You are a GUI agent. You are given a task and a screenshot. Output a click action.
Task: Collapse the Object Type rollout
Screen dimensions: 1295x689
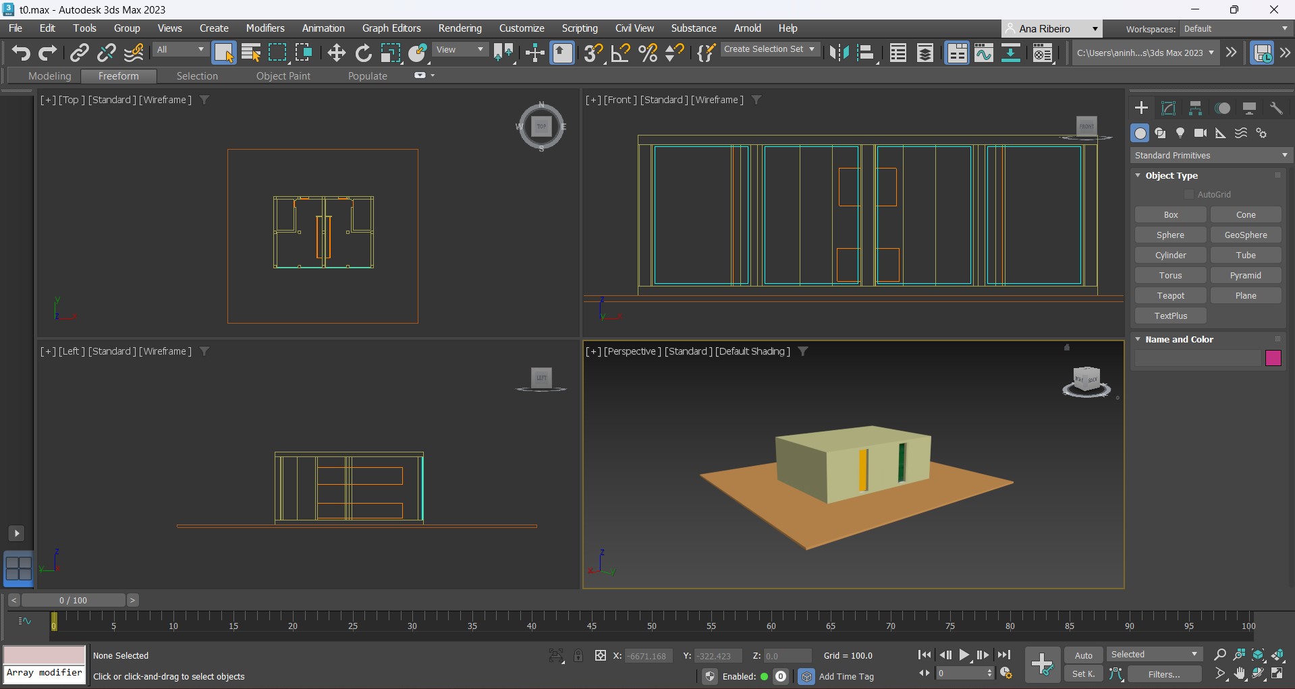[x=1171, y=176]
